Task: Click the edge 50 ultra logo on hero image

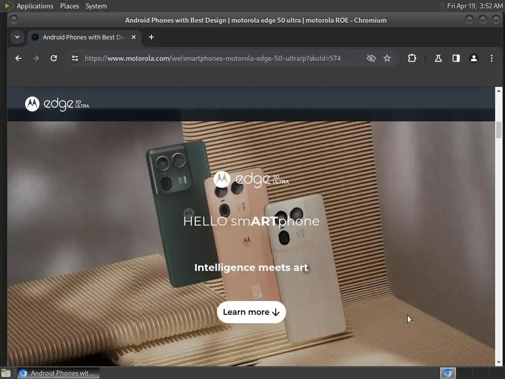Action: [251, 179]
